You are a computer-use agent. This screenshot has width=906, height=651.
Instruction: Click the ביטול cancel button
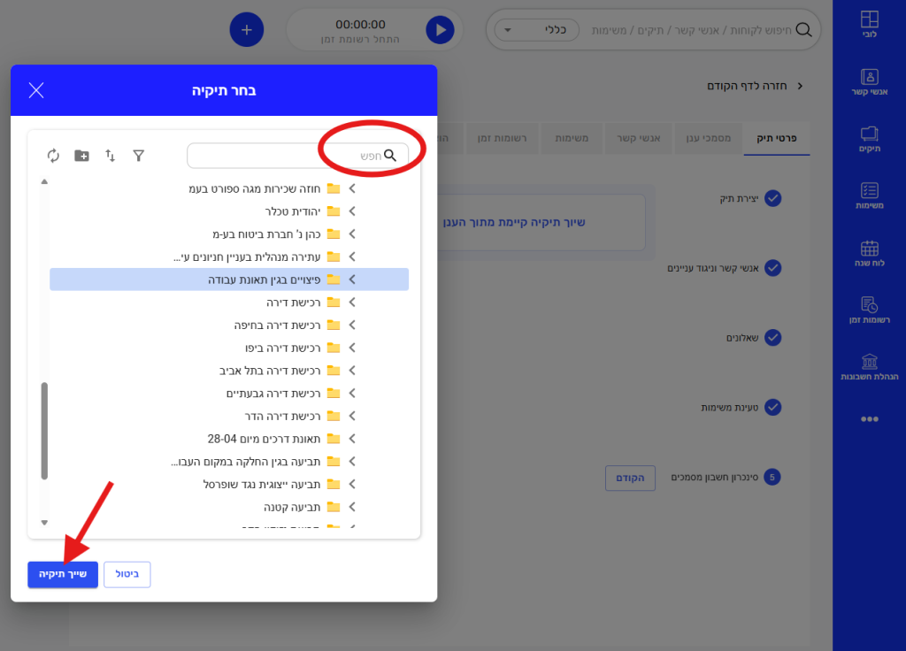tap(127, 574)
